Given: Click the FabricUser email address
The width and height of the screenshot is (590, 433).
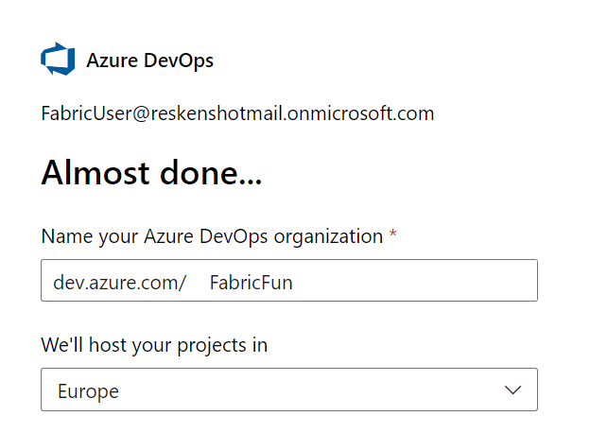Looking at the screenshot, I should 237,114.
